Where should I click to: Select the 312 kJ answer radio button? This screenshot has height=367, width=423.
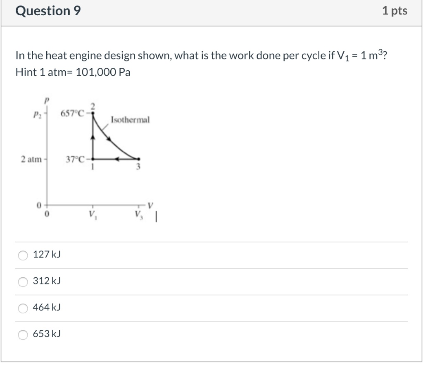(23, 281)
